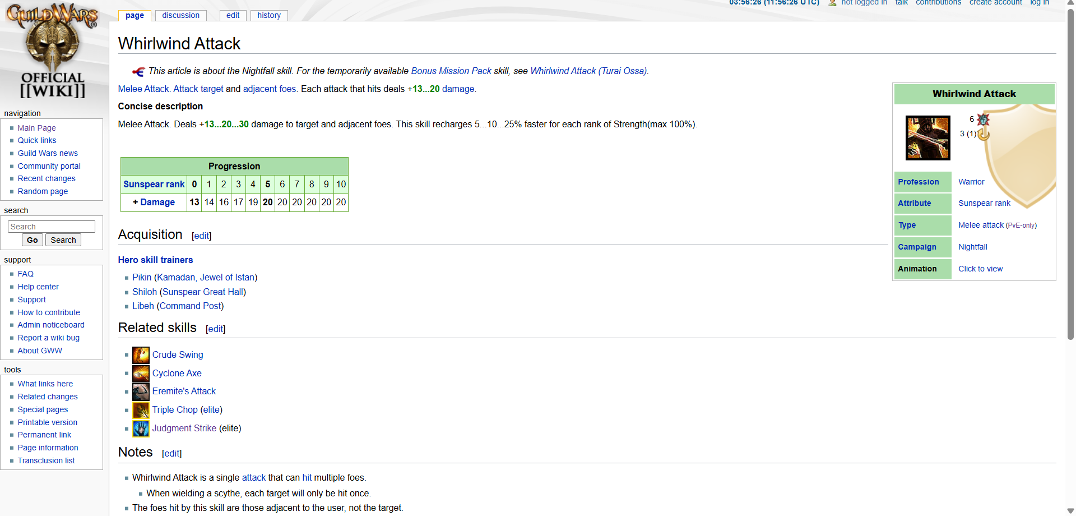Click Report a wiki bug
Screen dimensions: 1076x516
click(x=48, y=338)
